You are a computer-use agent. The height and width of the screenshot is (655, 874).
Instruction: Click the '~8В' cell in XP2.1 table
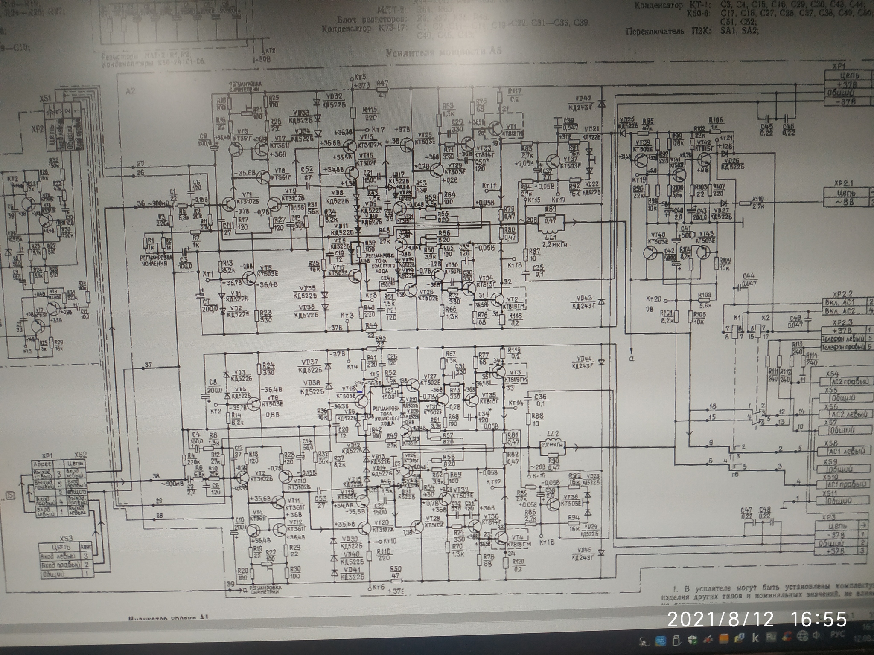point(845,202)
